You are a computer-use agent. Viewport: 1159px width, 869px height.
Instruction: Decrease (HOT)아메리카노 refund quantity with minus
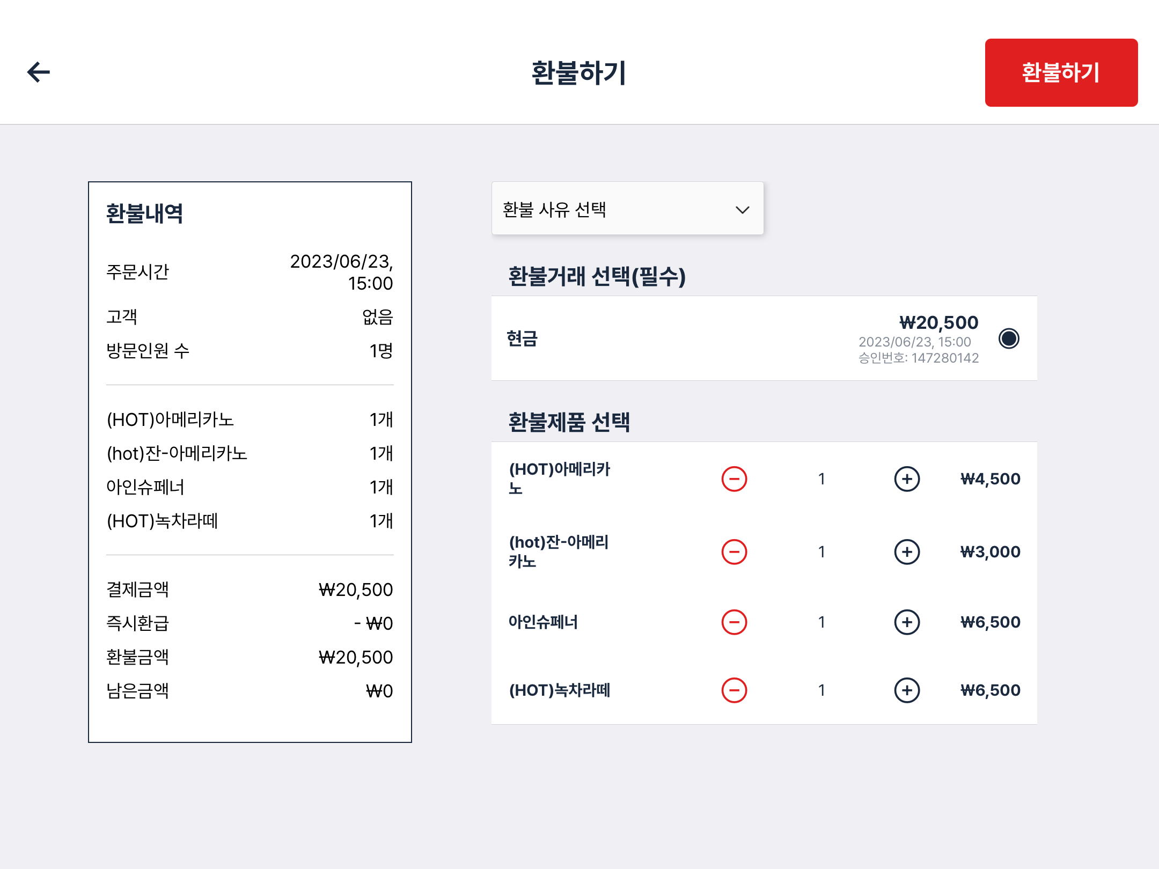pyautogui.click(x=734, y=479)
